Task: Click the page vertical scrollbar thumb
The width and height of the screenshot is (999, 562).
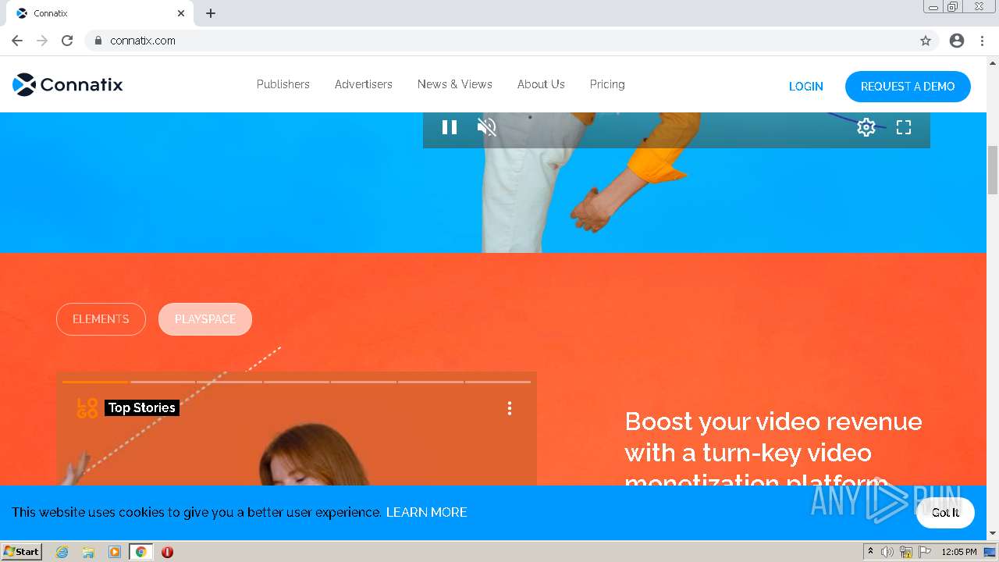Action: coord(993,169)
